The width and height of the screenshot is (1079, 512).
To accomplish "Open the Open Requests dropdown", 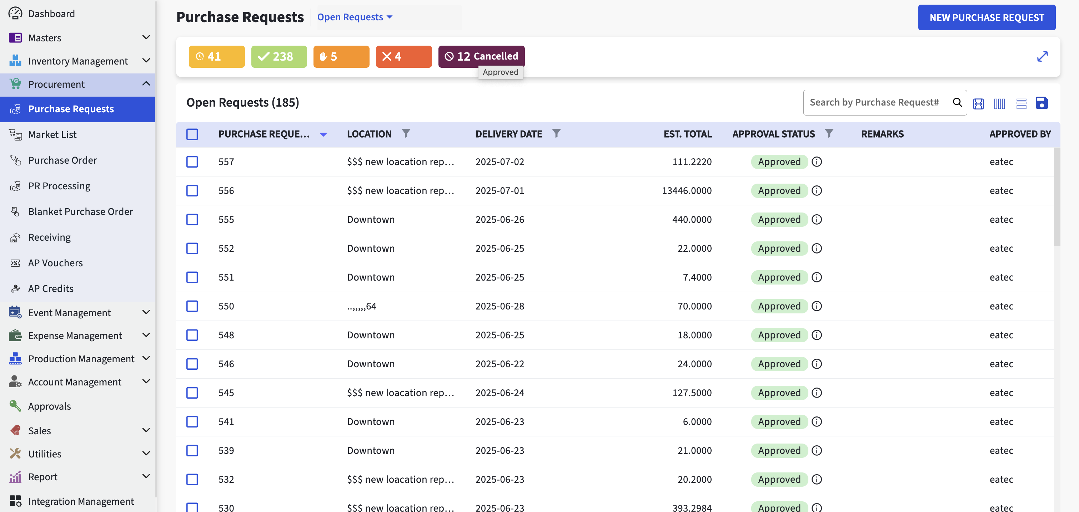I will (354, 17).
